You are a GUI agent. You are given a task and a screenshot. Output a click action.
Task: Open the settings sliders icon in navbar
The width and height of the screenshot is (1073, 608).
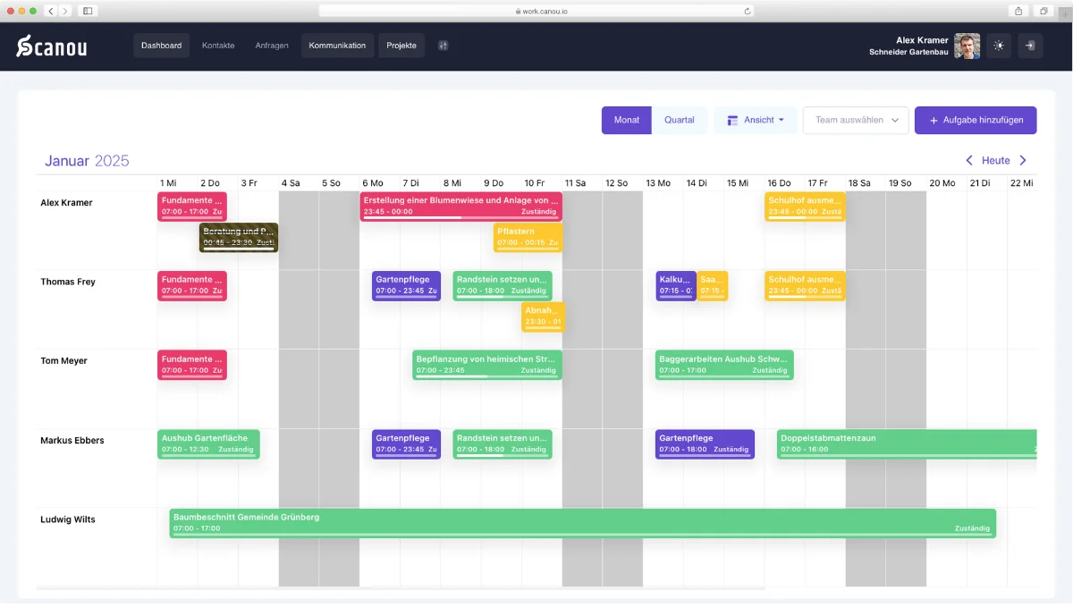(443, 46)
